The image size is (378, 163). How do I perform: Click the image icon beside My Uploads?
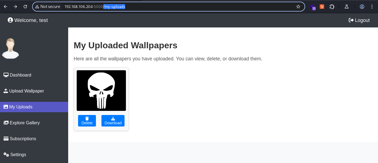(x=6, y=107)
